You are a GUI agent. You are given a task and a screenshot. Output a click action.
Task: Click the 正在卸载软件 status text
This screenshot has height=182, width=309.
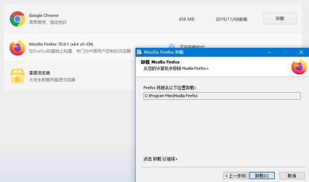192,46
